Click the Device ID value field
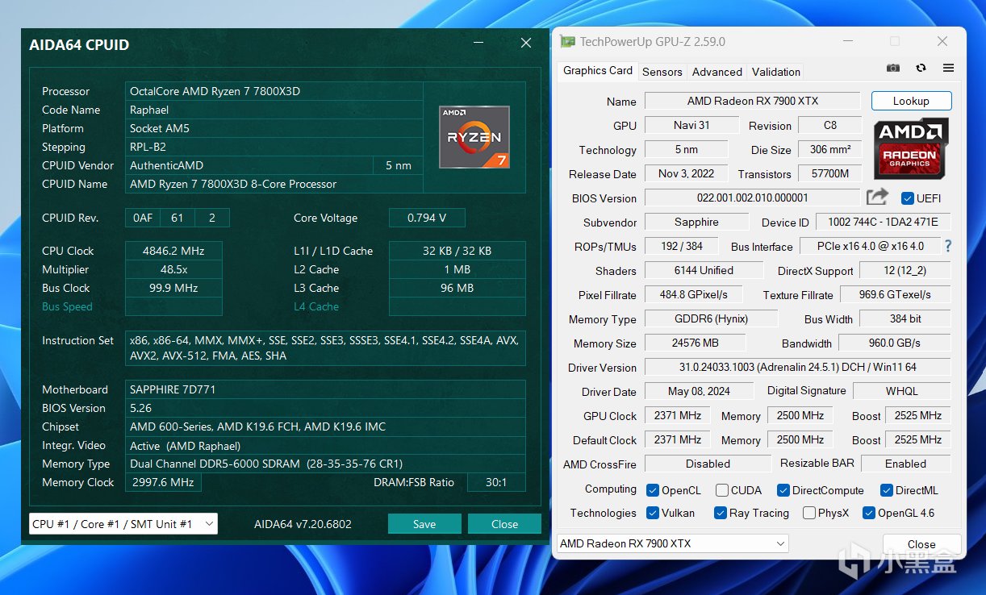 pyautogui.click(x=883, y=222)
